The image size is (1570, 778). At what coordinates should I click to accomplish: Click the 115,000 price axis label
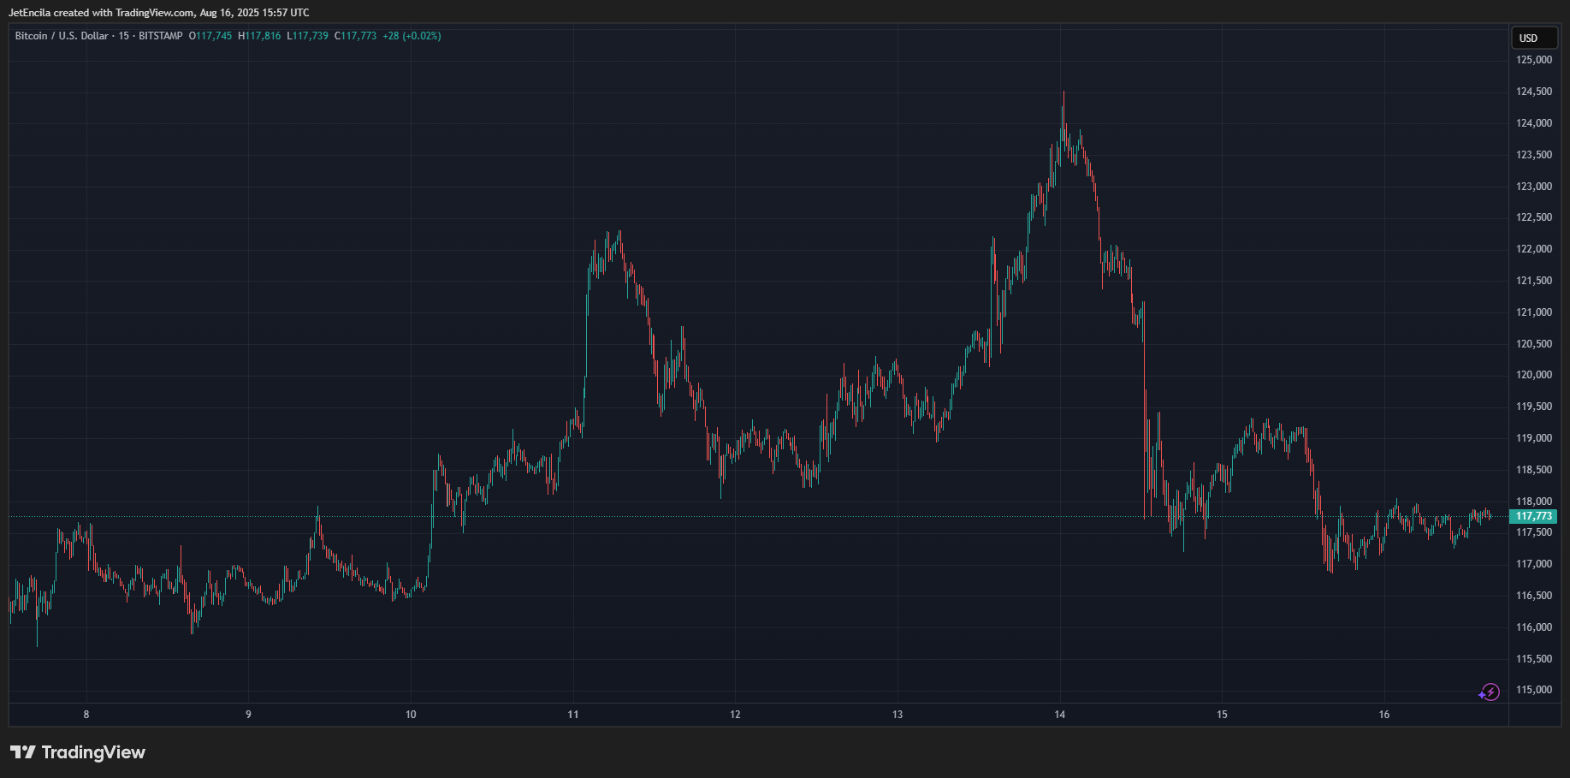(1534, 690)
